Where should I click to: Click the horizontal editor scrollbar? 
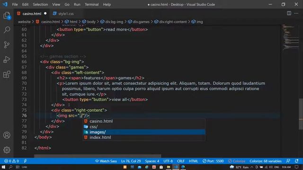coord(98,156)
